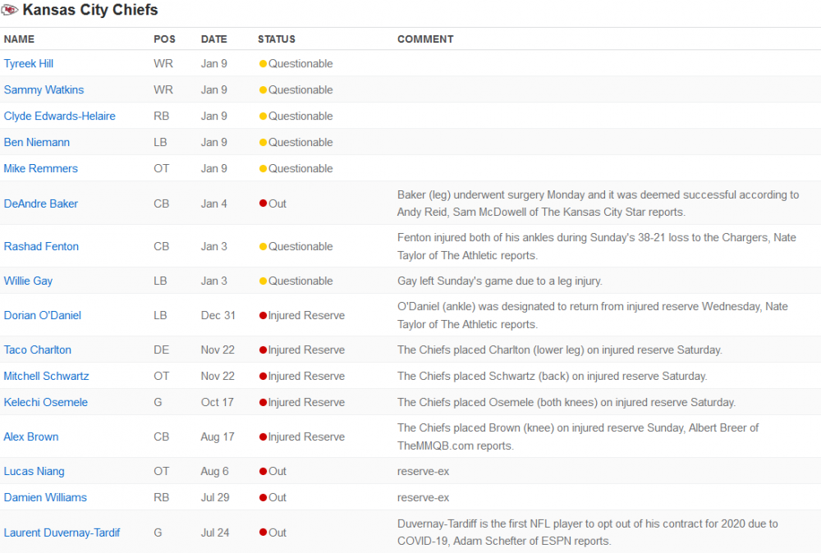View DeAndre Baker's player page
The height and width of the screenshot is (553, 821).
tap(40, 203)
